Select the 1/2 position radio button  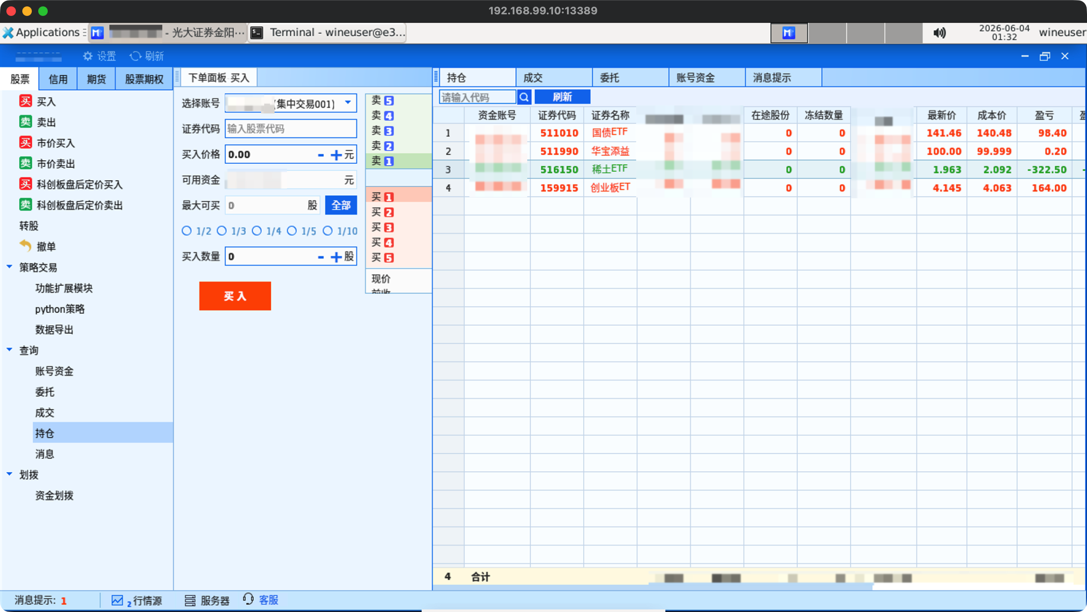click(187, 231)
